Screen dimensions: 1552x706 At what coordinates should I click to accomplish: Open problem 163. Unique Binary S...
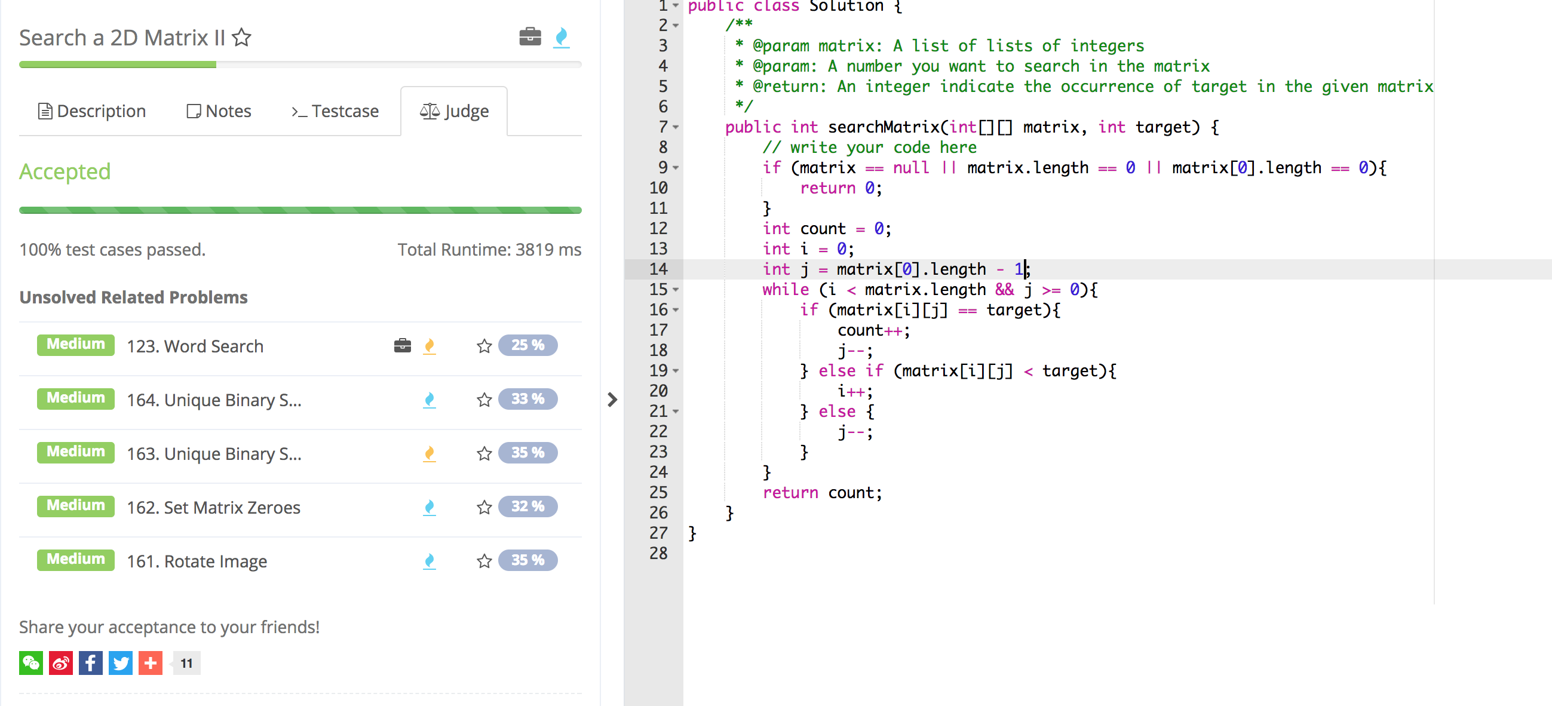pos(214,453)
